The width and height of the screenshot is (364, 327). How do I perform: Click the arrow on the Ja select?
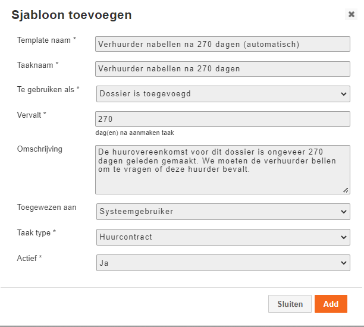(343, 263)
